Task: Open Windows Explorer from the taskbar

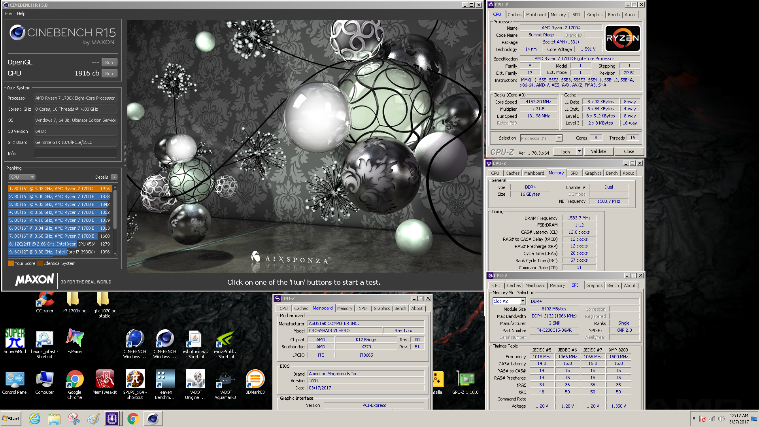Action: (x=54, y=419)
